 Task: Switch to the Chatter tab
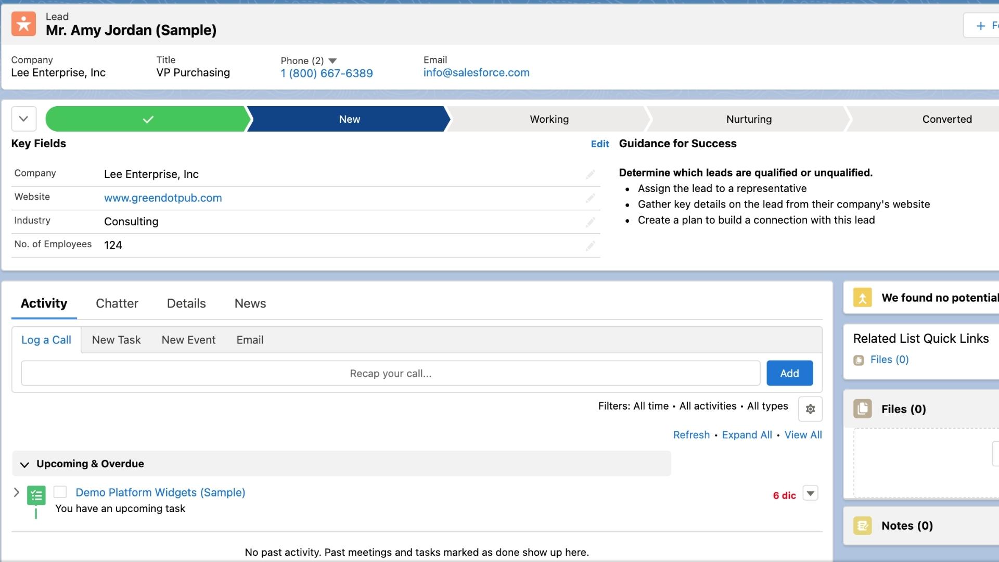[x=117, y=303]
